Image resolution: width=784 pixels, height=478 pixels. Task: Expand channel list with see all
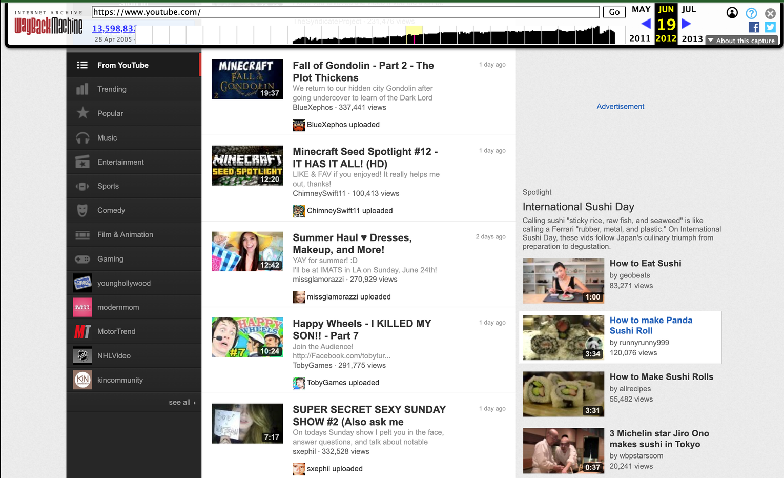(x=182, y=403)
